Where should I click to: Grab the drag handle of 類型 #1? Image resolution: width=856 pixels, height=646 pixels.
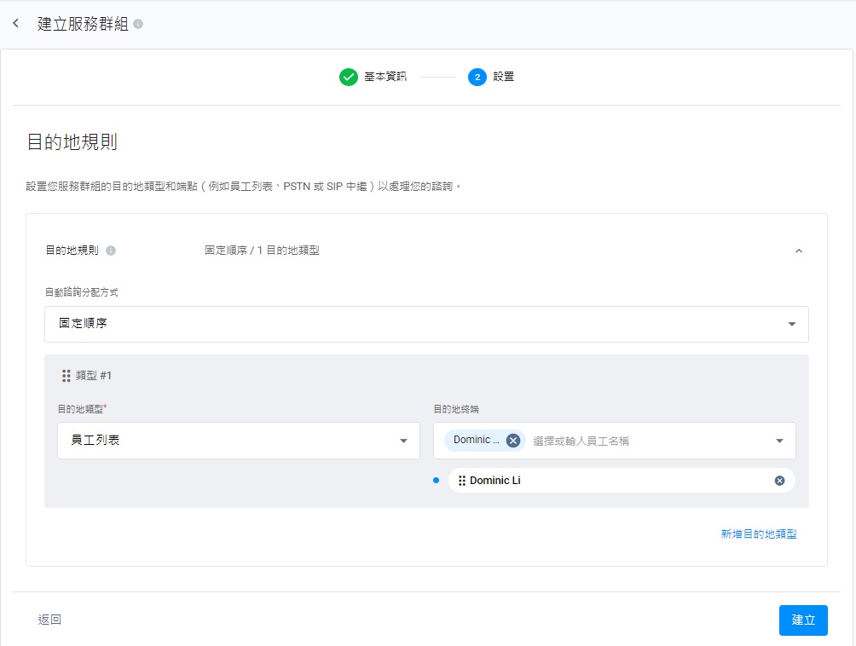(x=66, y=375)
